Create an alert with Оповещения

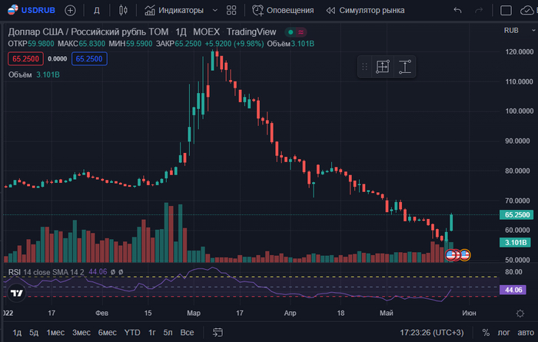[283, 10]
